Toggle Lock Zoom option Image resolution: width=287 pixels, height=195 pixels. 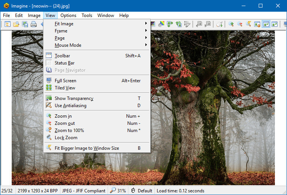[x=97, y=138]
